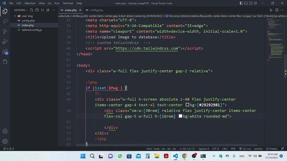The width and height of the screenshot is (287, 161).
Task: Open config.php in the Explorer tree
Action: pos(28,21)
